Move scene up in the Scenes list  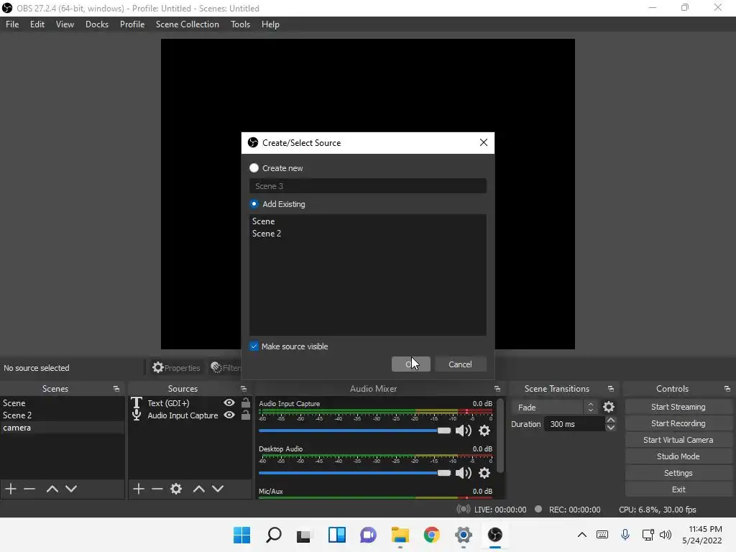click(x=52, y=489)
